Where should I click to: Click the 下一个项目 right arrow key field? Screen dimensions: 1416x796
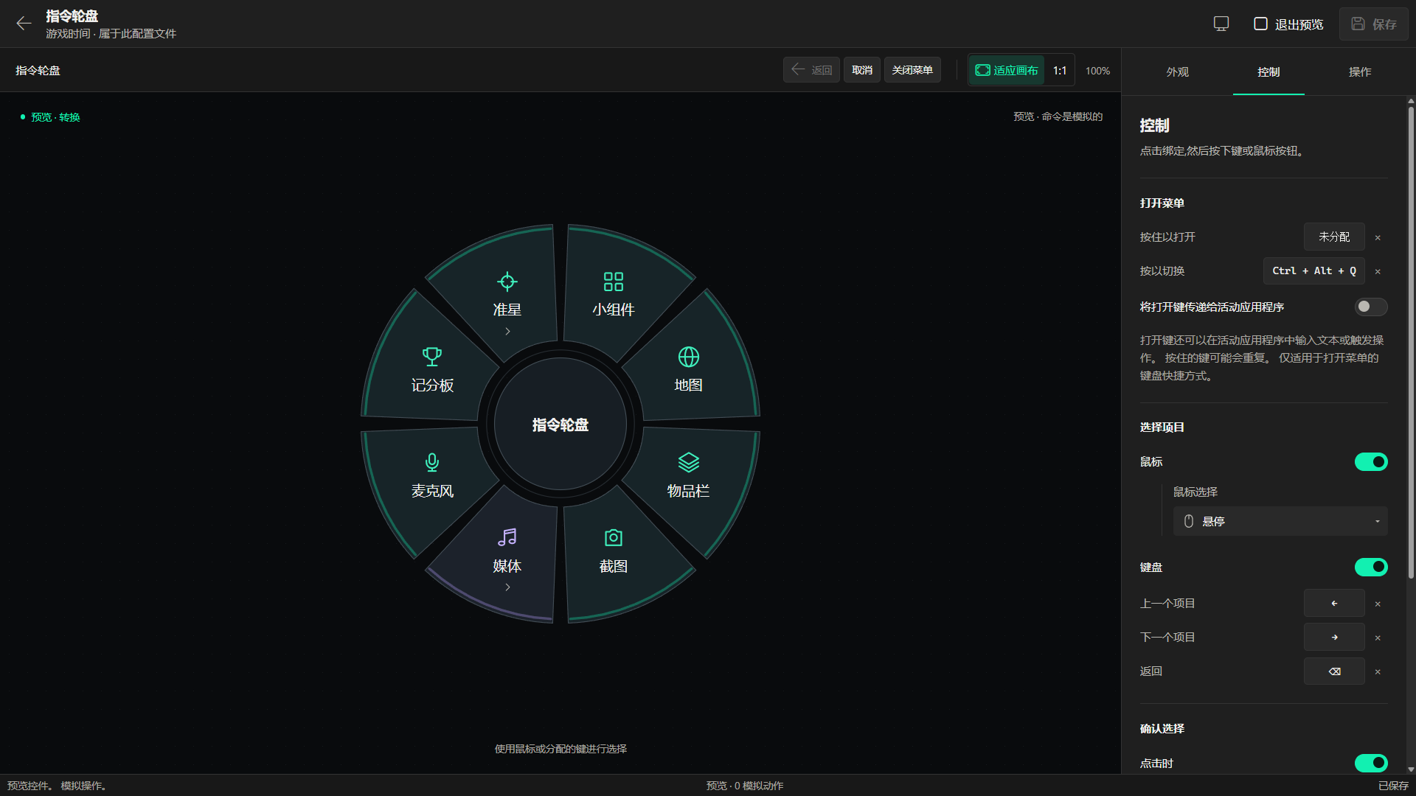[x=1334, y=637]
